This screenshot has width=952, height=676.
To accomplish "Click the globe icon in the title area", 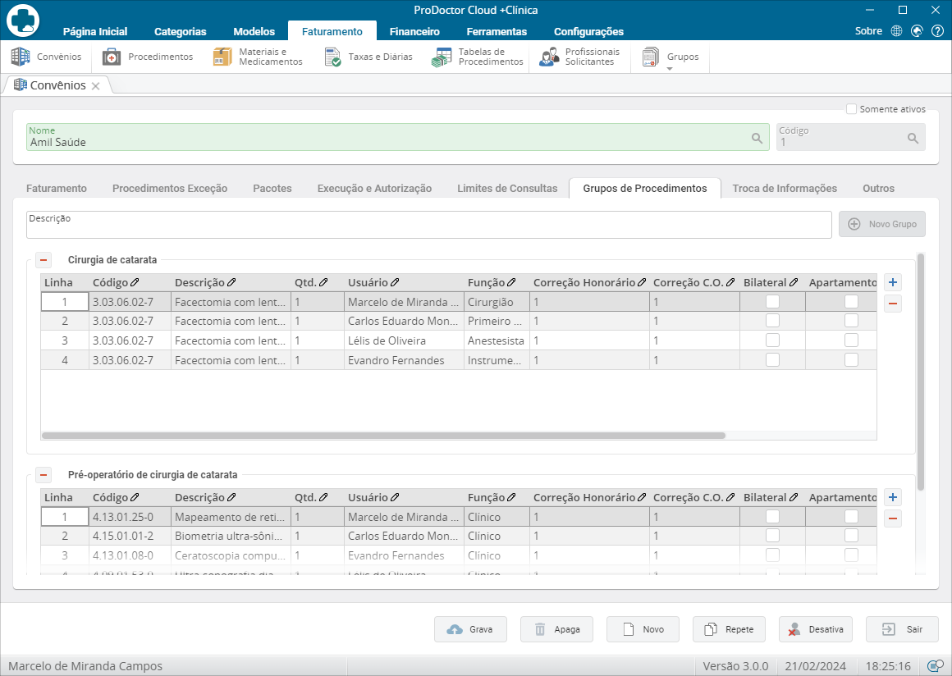I will [x=896, y=31].
